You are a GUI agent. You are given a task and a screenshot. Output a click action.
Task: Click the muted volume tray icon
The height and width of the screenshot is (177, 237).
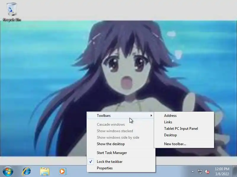click(207, 171)
